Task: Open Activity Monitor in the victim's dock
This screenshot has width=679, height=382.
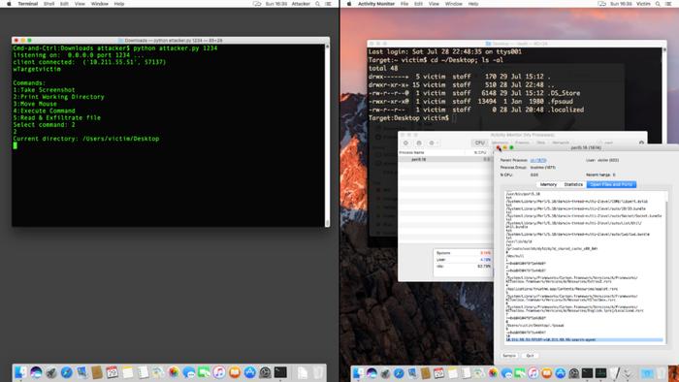Action: (600, 373)
